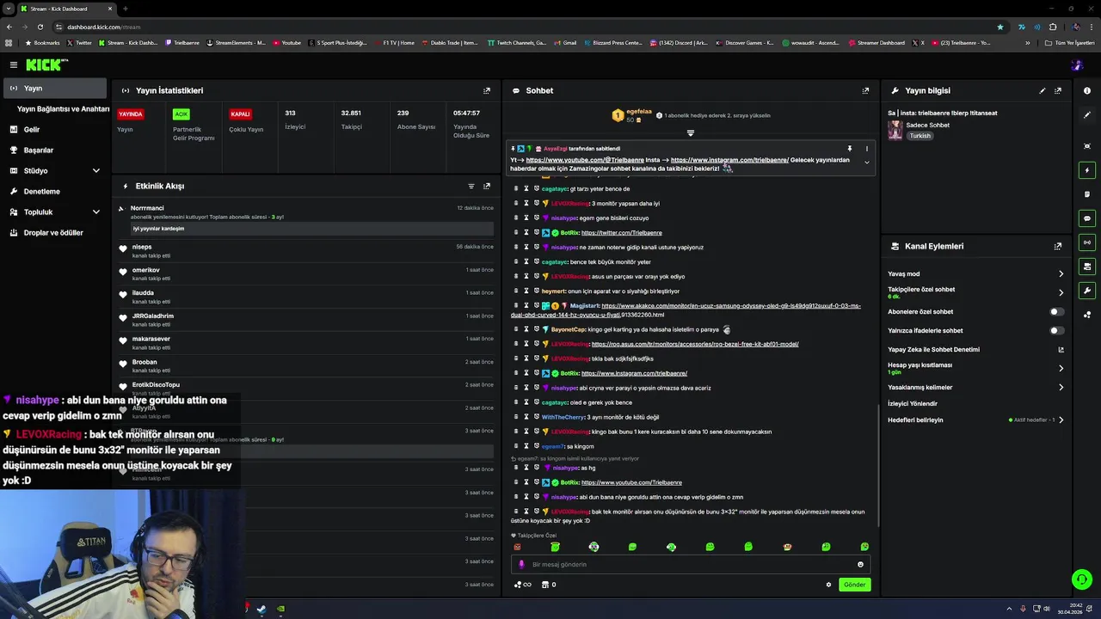Click the green support headset button

(1082, 579)
